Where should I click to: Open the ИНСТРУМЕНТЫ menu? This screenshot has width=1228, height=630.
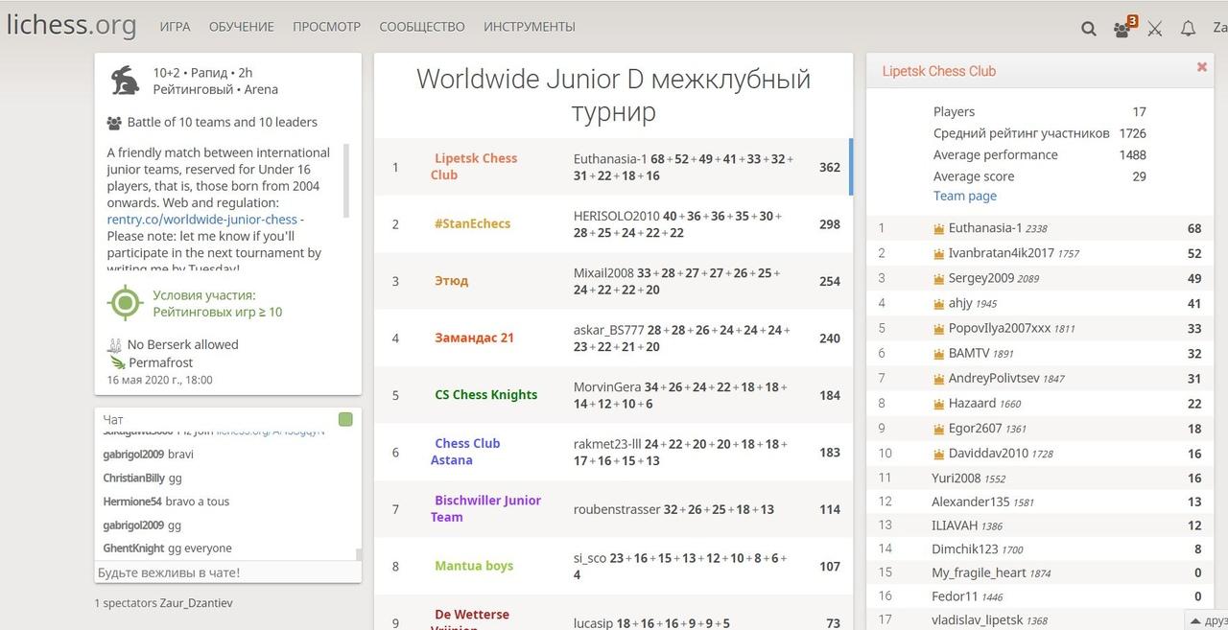(530, 27)
